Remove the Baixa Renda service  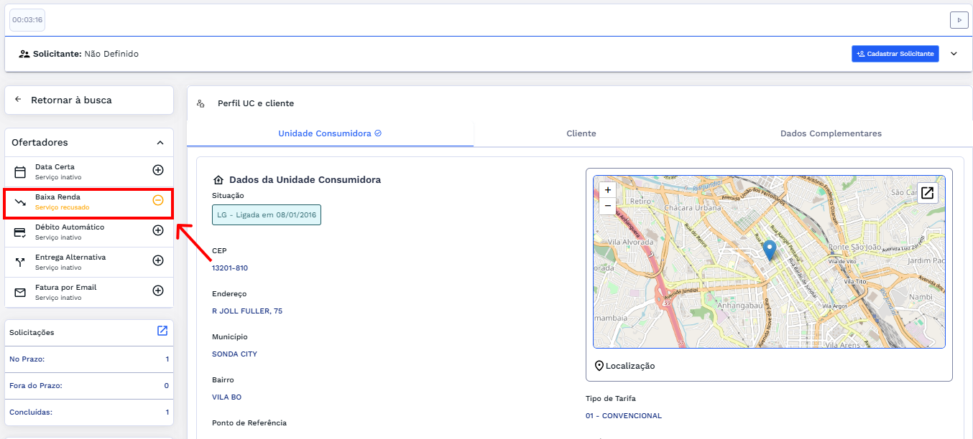(x=158, y=200)
